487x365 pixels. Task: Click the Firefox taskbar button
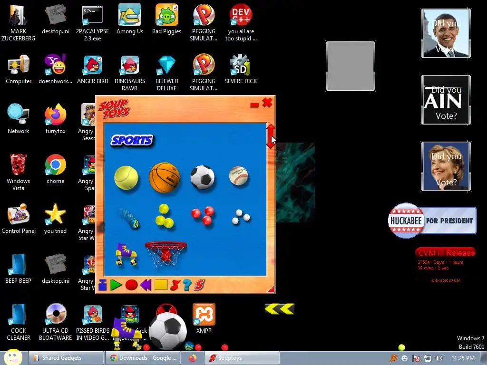193,358
